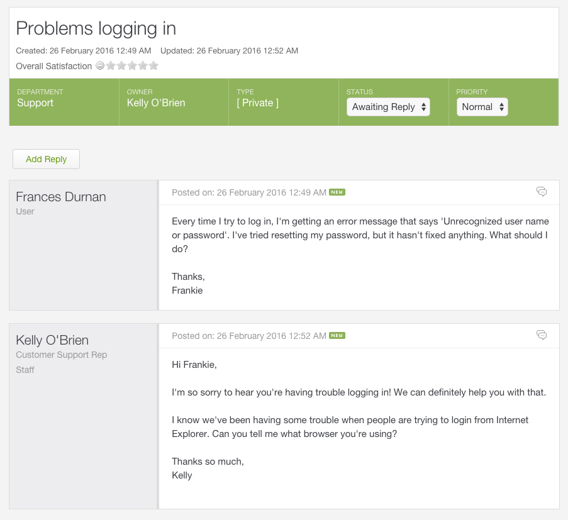This screenshot has width=568, height=520.
Task: Click the 'STATUS' column label
Action: click(360, 92)
